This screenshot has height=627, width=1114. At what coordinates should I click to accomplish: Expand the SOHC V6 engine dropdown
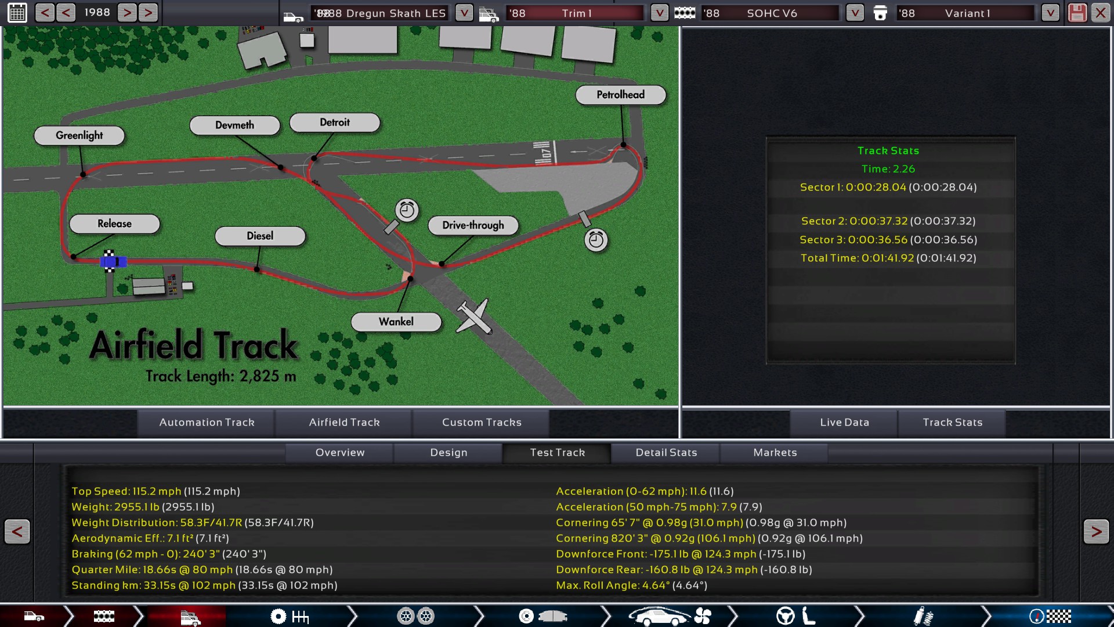click(855, 13)
